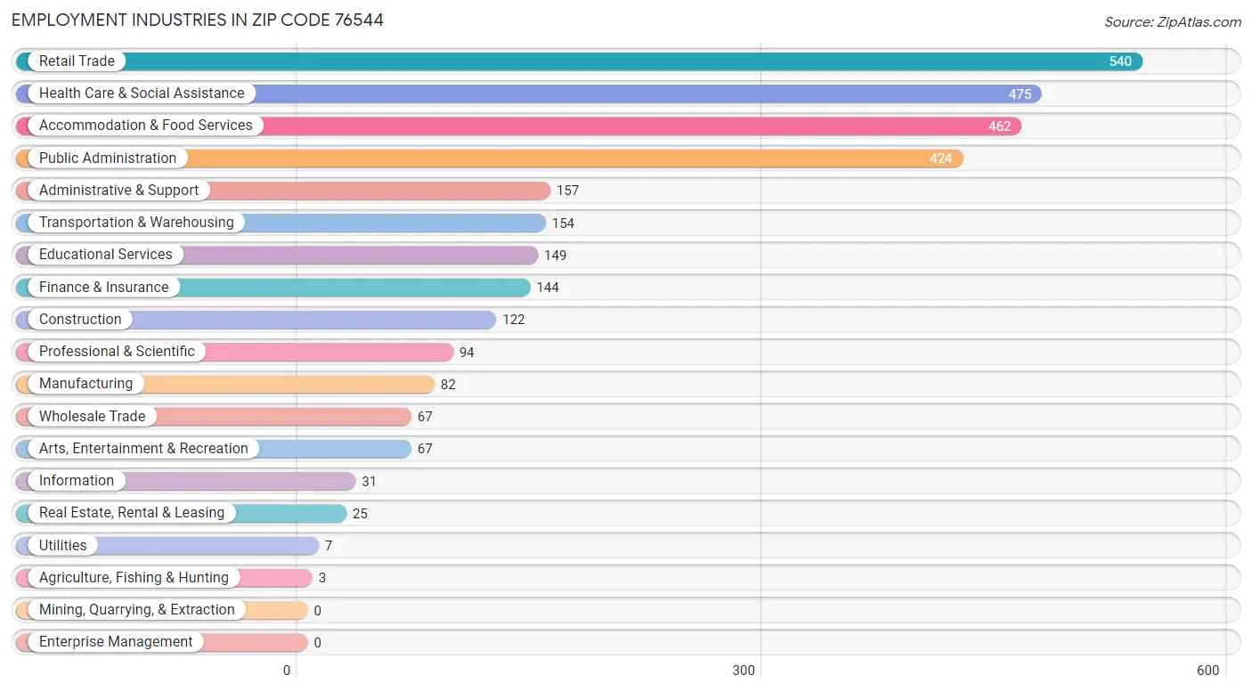Click the Construction value 122
Screen dimensions: 1252x691
[x=513, y=320]
